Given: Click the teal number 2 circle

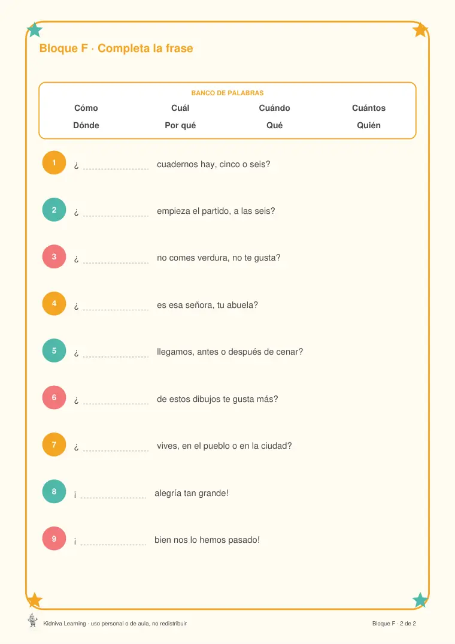Looking at the screenshot, I should coord(54,210).
